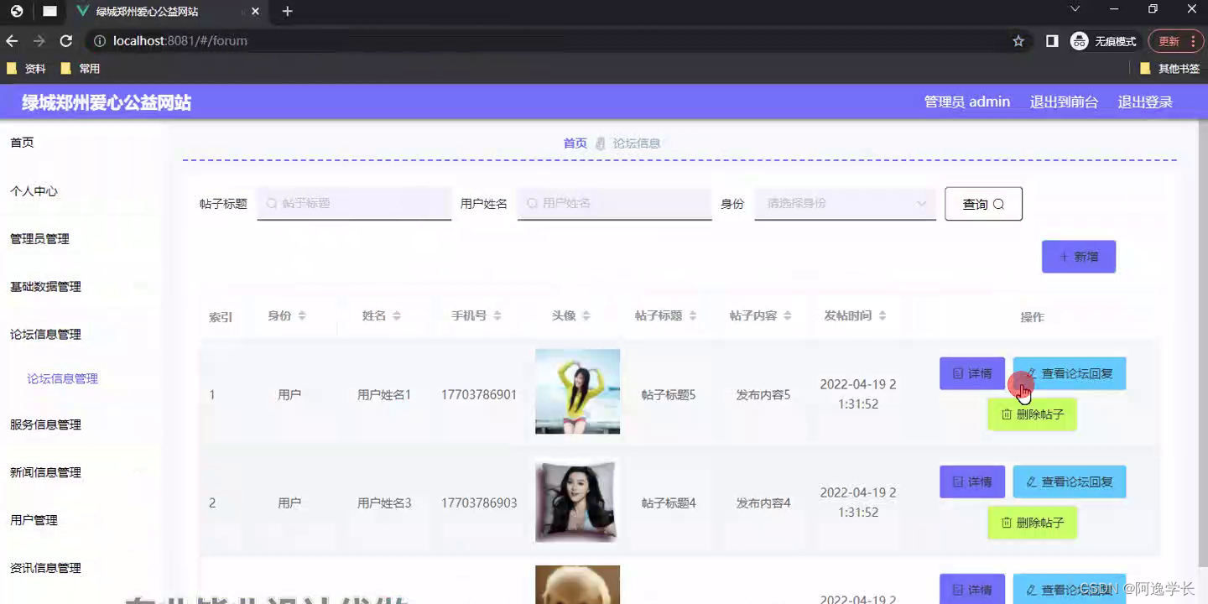The height and width of the screenshot is (604, 1208).
Task: Click 查看论坛回复 for 帖子标题4 row
Action: tap(1070, 482)
